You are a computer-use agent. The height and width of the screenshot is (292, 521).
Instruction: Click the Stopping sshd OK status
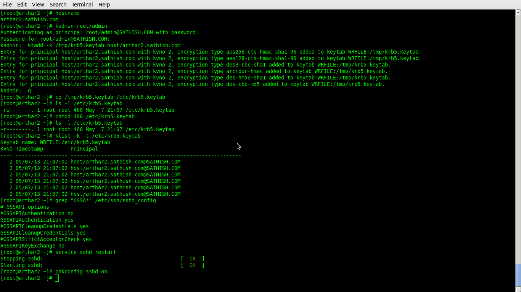tap(192, 259)
